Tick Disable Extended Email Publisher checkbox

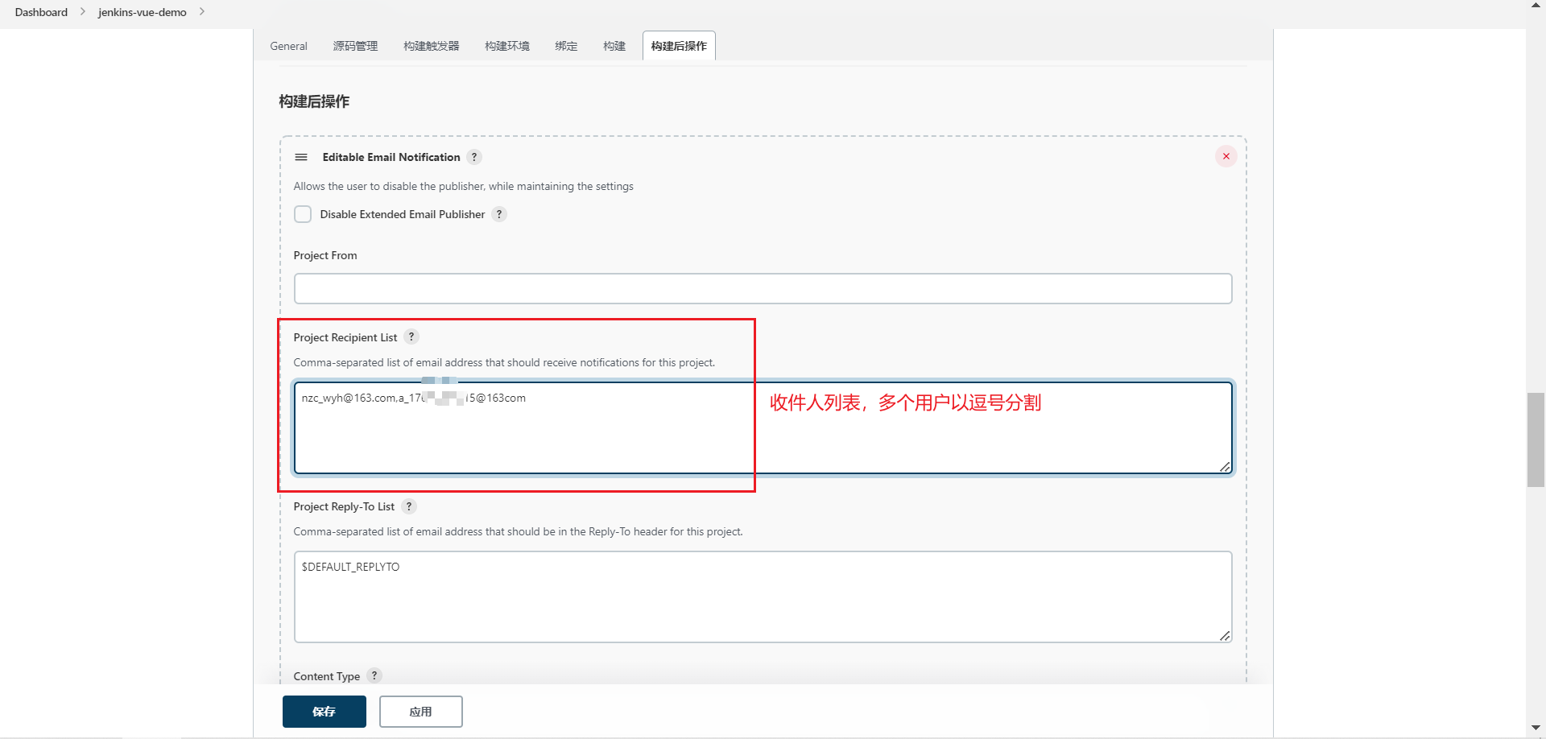[x=303, y=214]
